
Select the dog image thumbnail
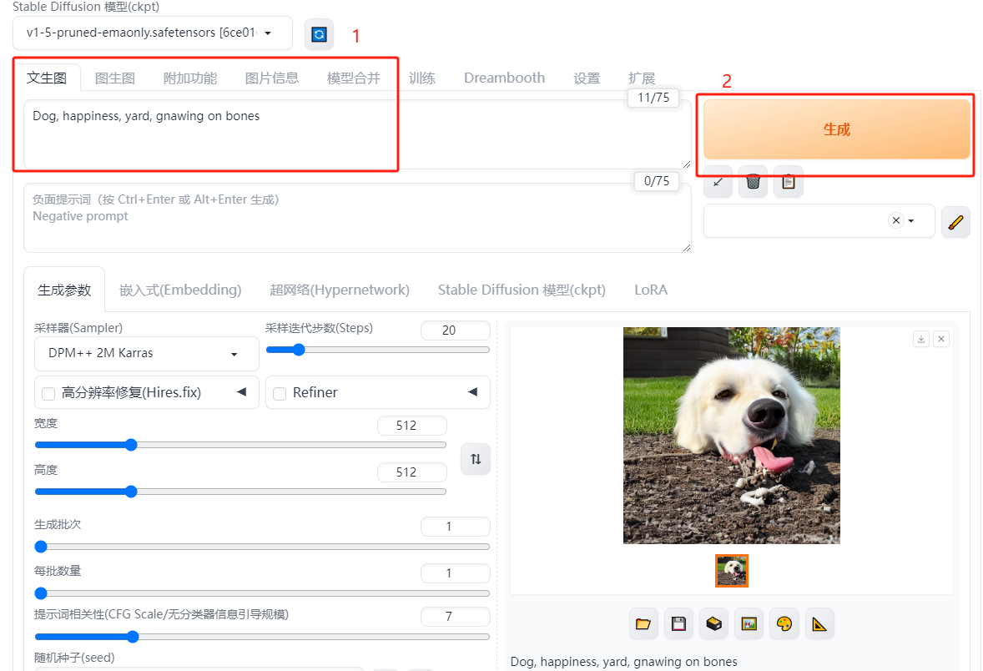click(x=732, y=571)
